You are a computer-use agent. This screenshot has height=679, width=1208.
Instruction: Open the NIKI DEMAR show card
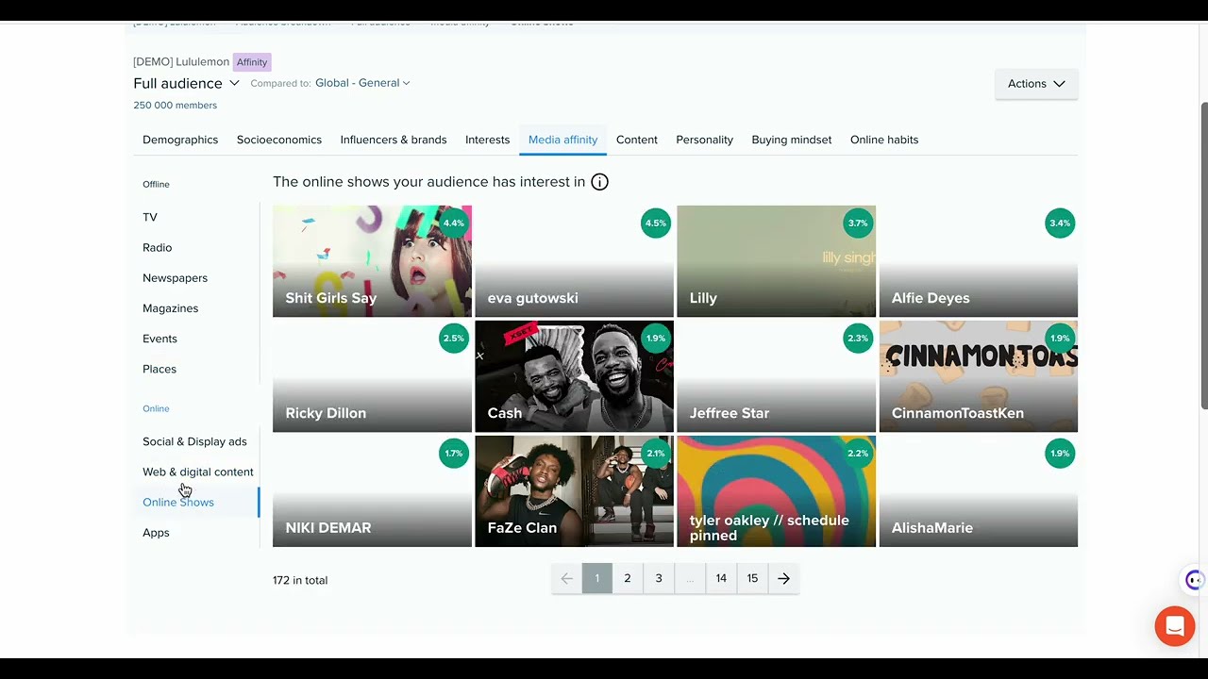(372, 491)
